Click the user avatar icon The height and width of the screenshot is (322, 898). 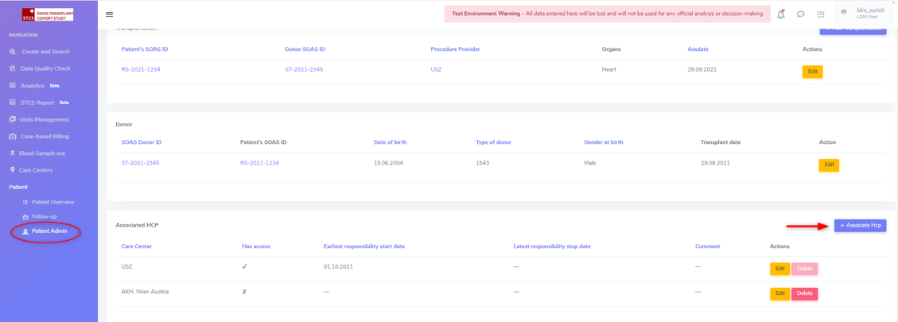click(x=844, y=11)
